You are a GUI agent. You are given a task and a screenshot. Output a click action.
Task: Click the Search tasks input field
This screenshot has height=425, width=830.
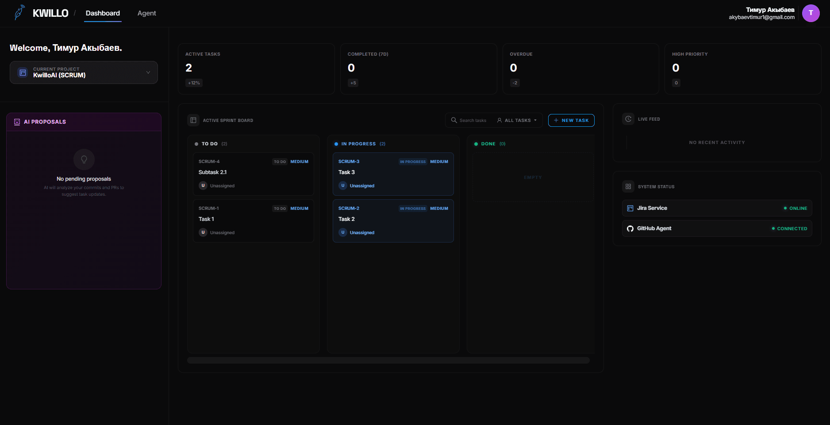click(473, 120)
